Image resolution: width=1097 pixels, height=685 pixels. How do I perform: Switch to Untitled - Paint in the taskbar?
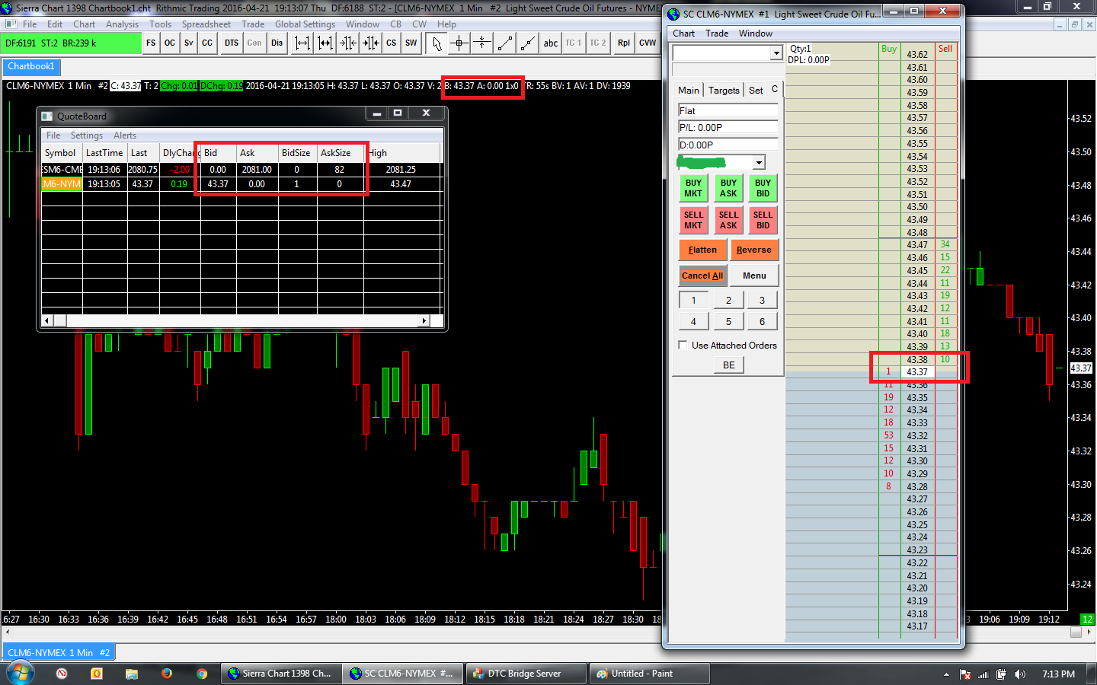coord(650,674)
